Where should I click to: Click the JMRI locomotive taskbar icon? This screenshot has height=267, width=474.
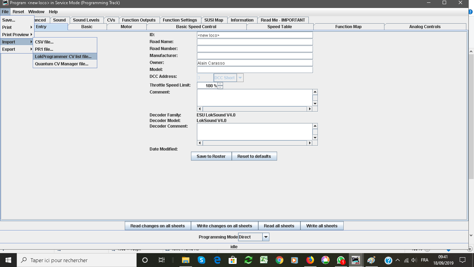click(355, 260)
